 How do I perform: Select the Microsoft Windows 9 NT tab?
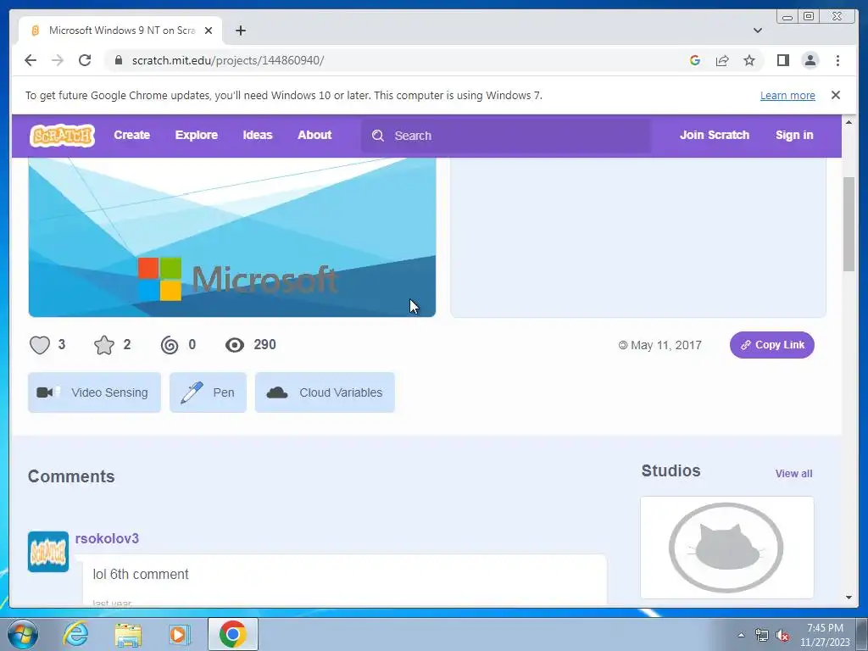(x=120, y=31)
